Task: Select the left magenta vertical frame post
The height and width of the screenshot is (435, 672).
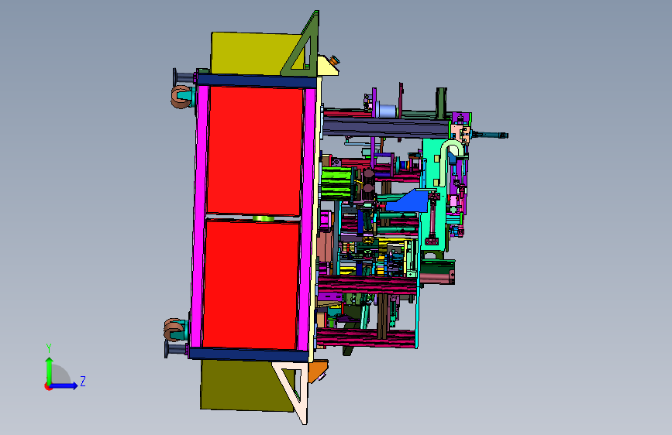Action: (199, 216)
